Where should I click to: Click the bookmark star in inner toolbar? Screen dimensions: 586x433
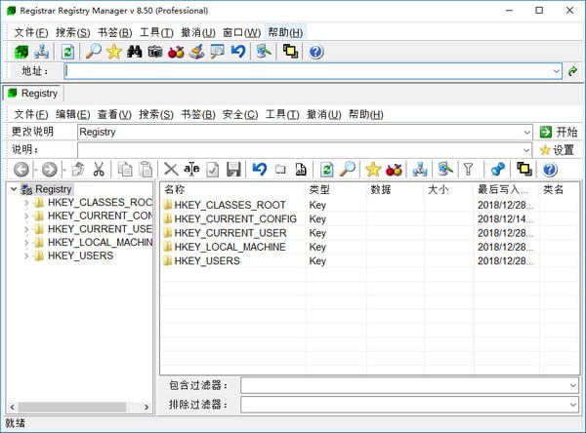coord(373,170)
